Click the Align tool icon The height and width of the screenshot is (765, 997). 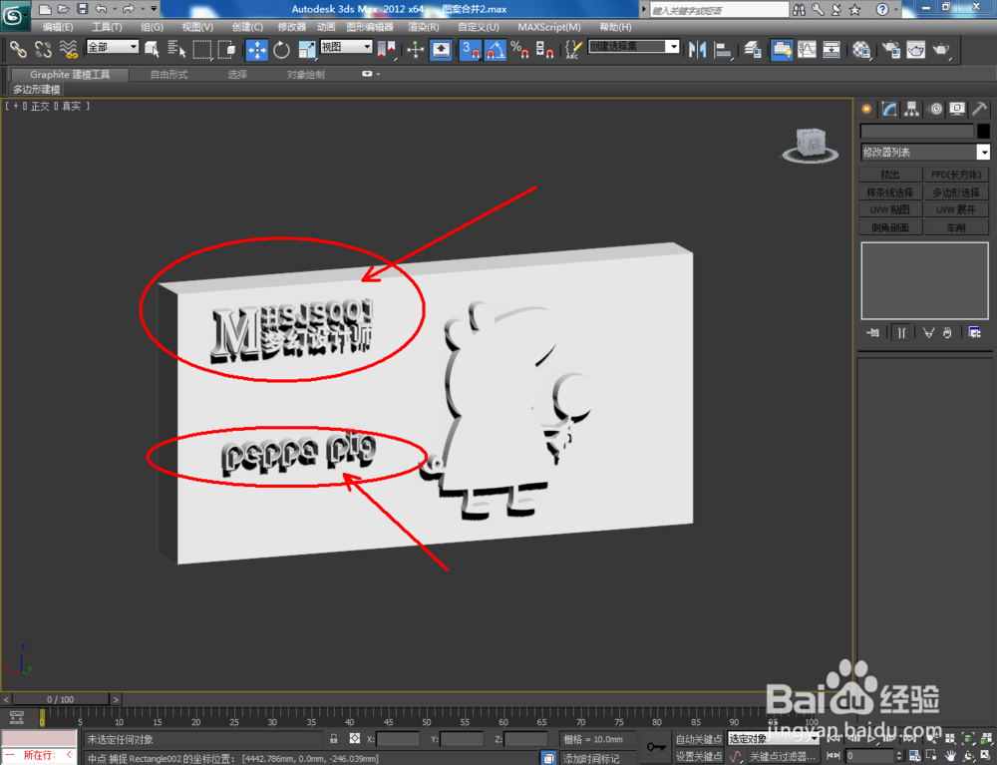(x=723, y=49)
